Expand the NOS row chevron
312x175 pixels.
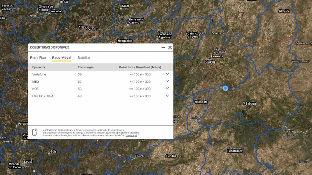[x=167, y=88]
